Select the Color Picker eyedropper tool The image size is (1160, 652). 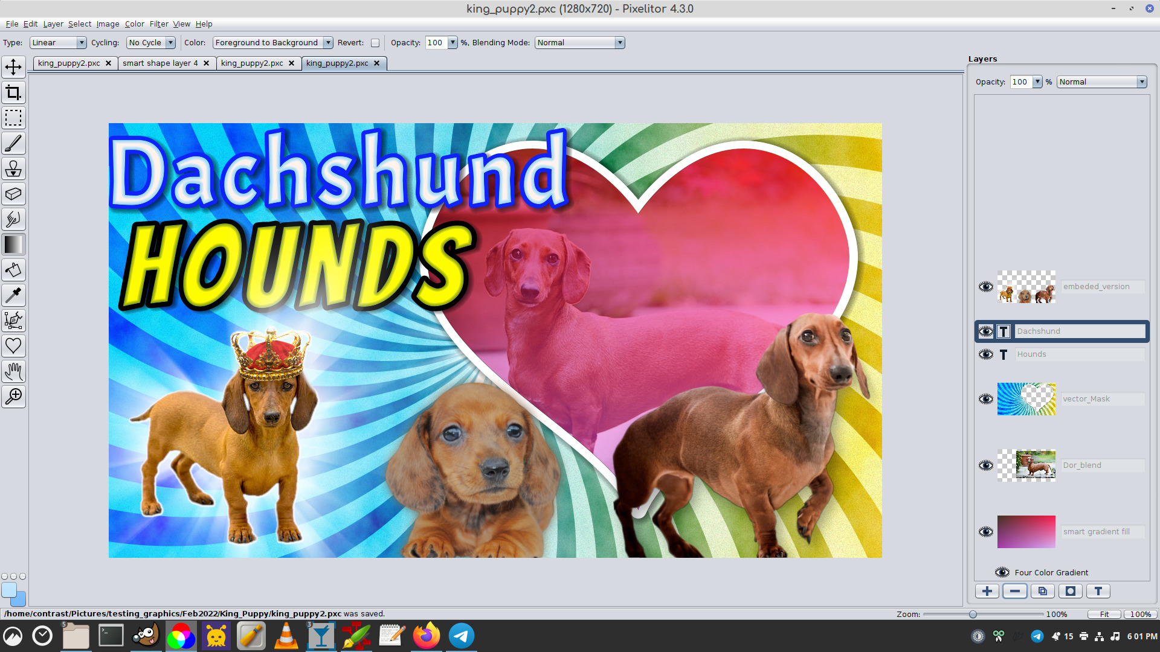13,295
